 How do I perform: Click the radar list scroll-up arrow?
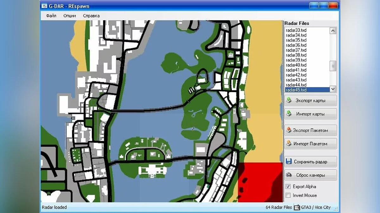[x=333, y=31]
